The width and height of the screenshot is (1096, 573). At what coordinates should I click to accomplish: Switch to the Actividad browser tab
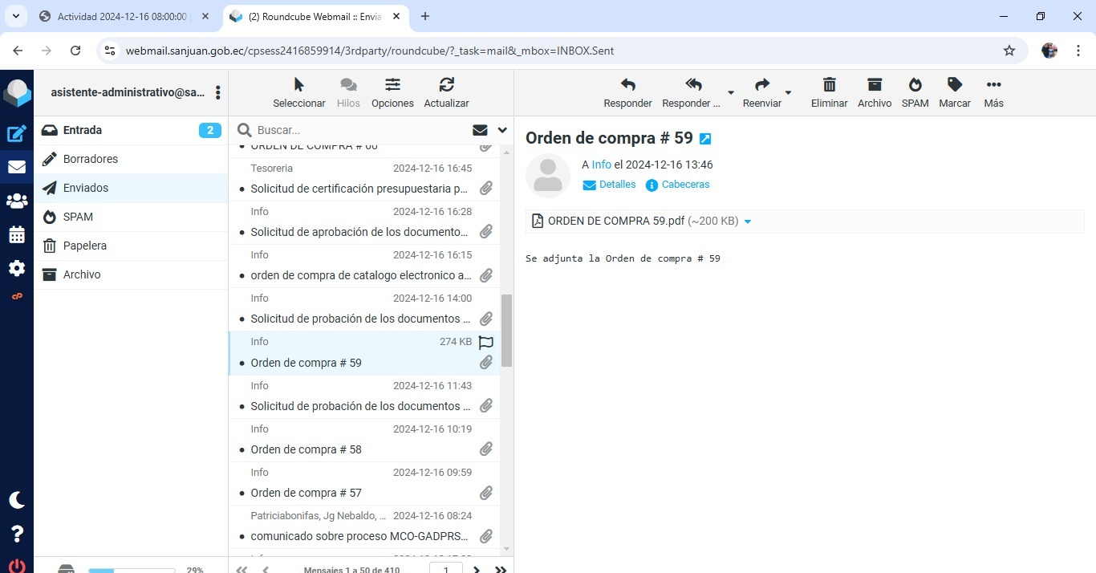click(x=122, y=16)
